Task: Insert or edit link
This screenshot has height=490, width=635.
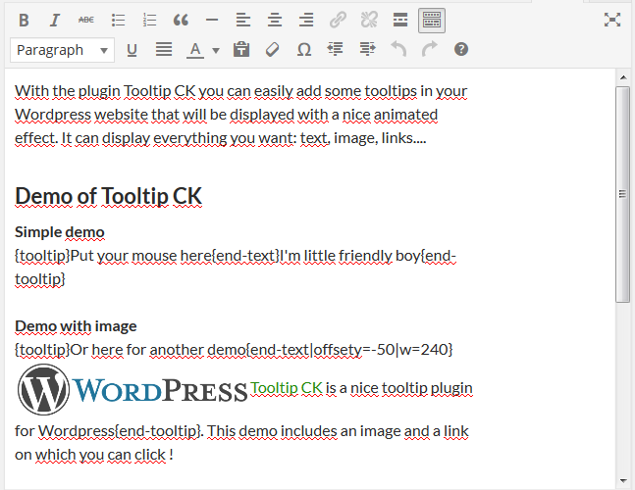Action: click(338, 20)
